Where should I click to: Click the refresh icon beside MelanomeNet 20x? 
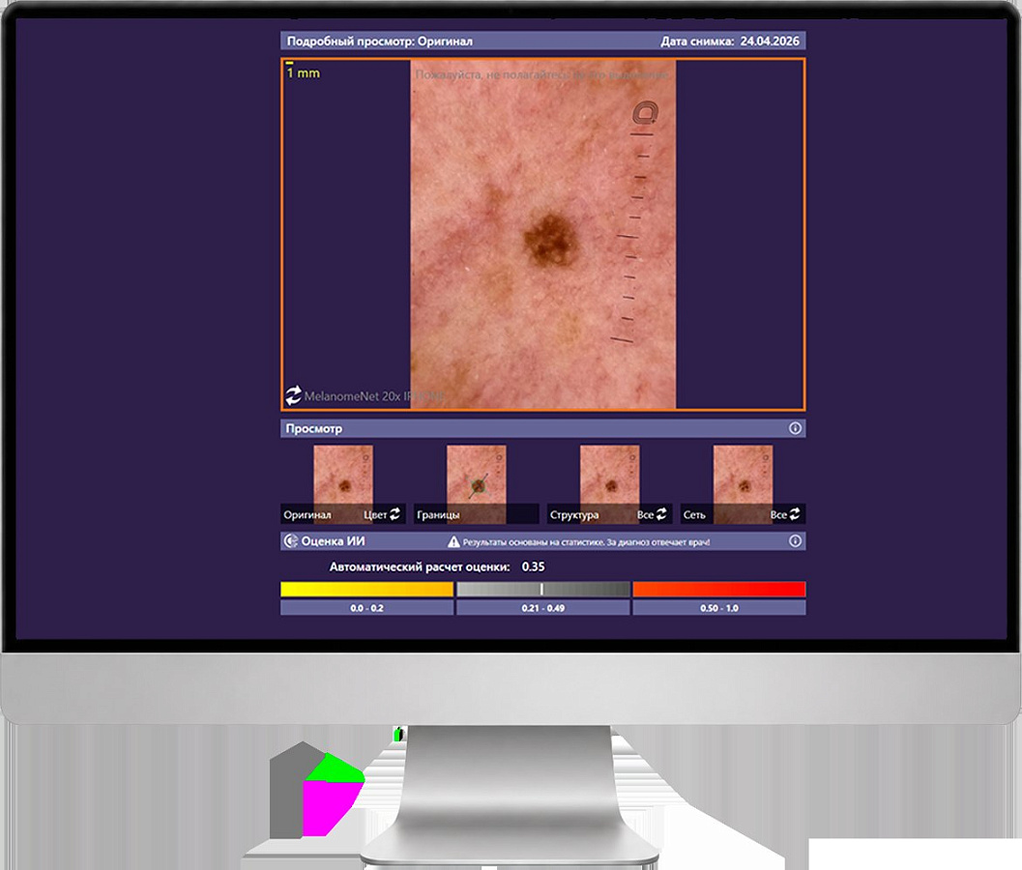(x=293, y=395)
